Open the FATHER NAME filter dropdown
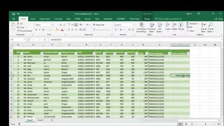The image size is (224, 126). [59, 53]
